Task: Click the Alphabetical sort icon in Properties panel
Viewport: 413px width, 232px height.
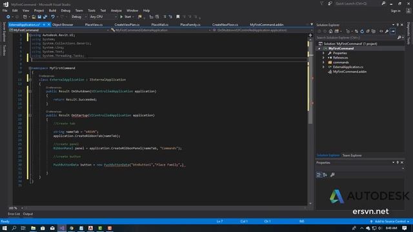Action: point(325,175)
